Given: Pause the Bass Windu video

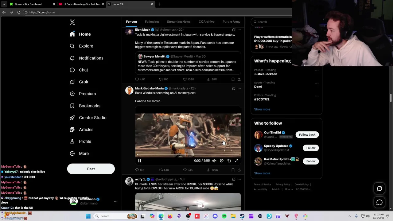Looking at the screenshot, I should (x=140, y=161).
